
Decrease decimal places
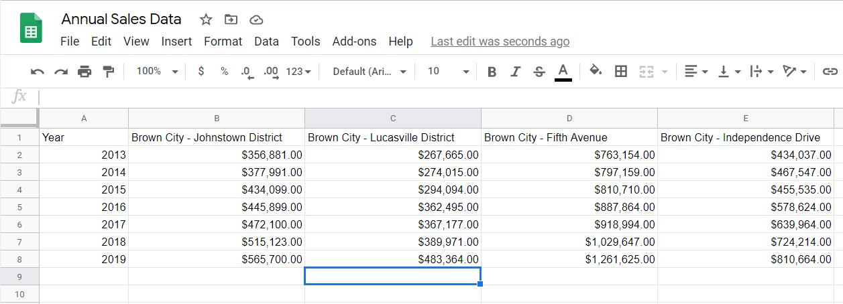click(x=247, y=72)
